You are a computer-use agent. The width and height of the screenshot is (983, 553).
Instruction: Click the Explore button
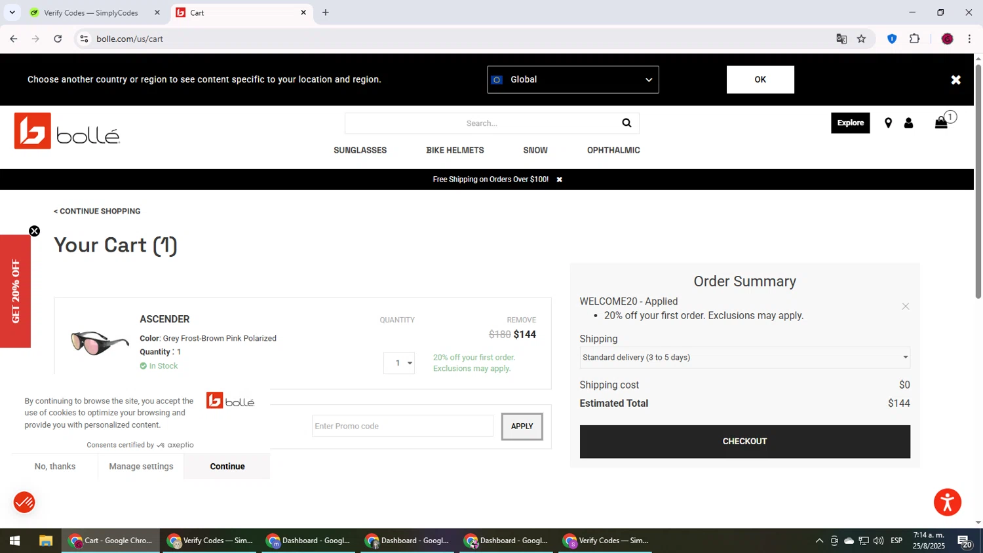[x=850, y=123]
